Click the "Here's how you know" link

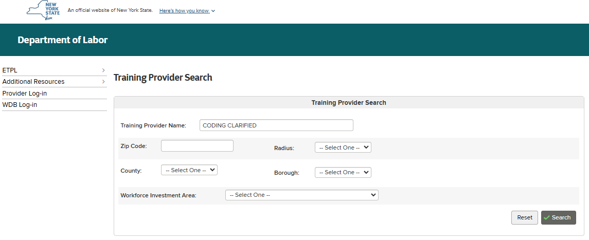(184, 11)
